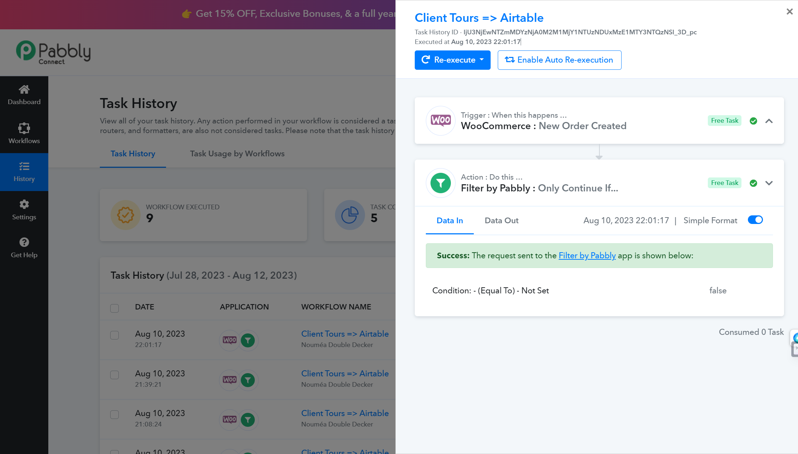Click the Woo icon in the 21:08:24 row
Viewport: 798px width, 454px height.
(x=229, y=420)
